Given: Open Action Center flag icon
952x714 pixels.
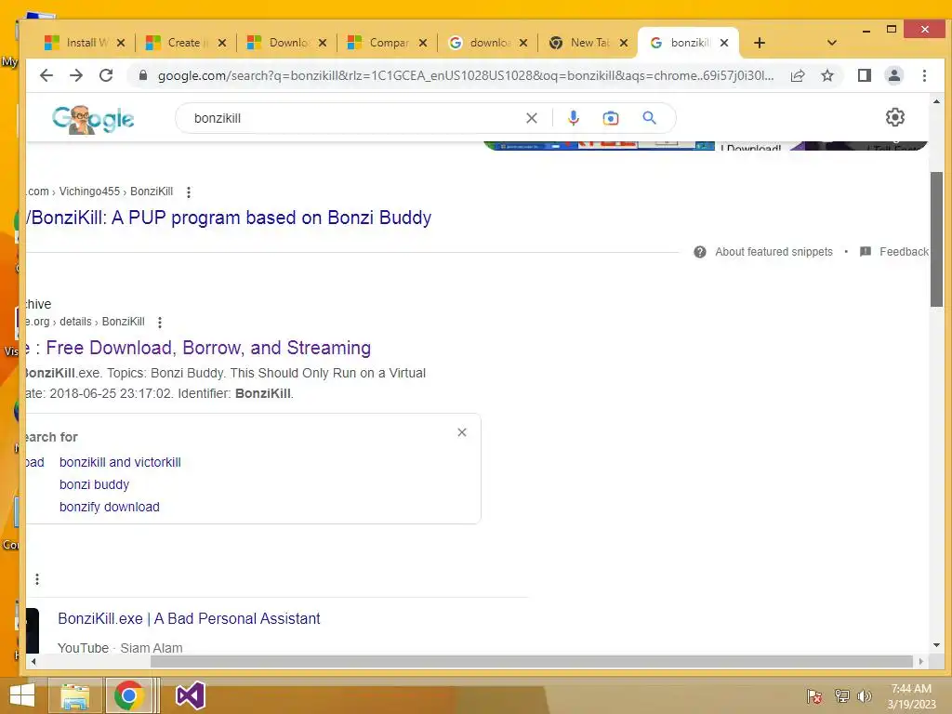Looking at the screenshot, I should pos(814,696).
